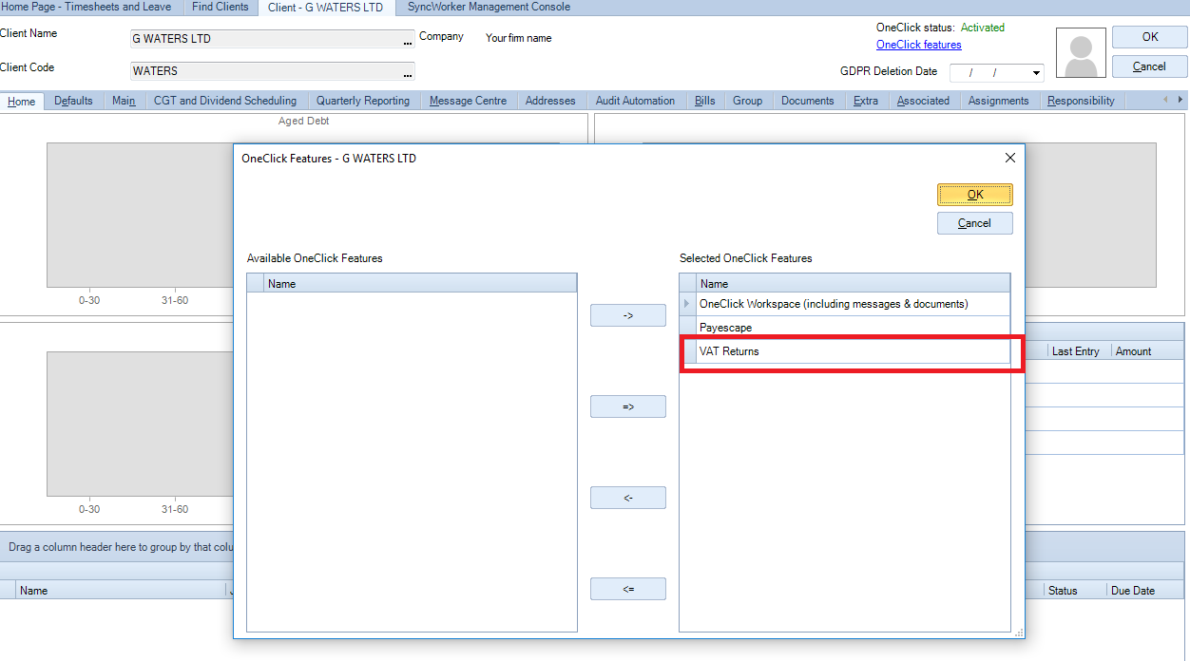Switch to the Quarterly Reporting tab

pos(366,101)
